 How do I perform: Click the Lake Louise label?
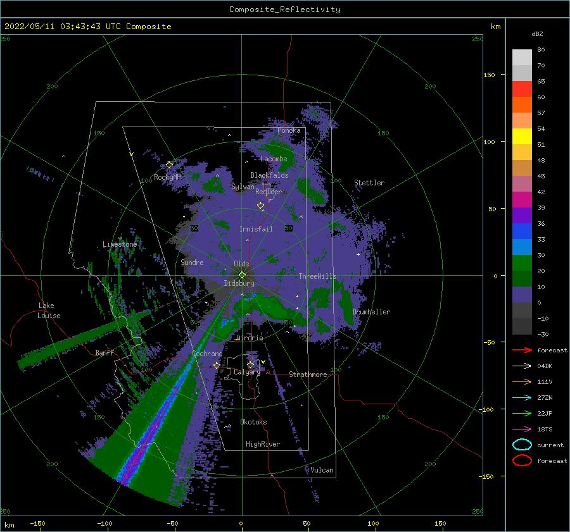(49, 311)
